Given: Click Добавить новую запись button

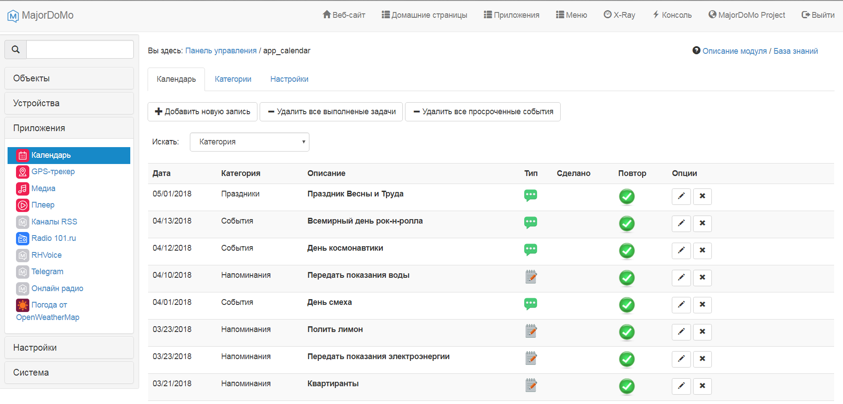Looking at the screenshot, I should pyautogui.click(x=202, y=112).
